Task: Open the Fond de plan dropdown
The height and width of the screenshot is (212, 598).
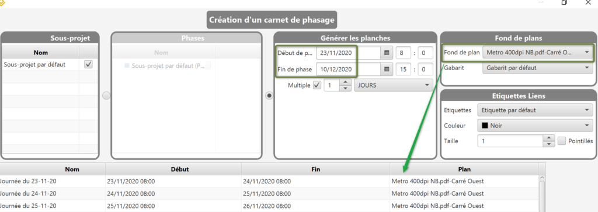Action: (x=538, y=53)
